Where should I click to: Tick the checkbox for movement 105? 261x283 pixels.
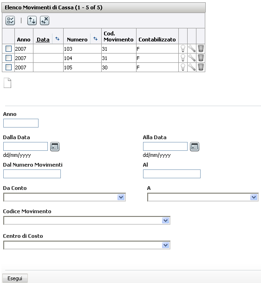[8, 67]
